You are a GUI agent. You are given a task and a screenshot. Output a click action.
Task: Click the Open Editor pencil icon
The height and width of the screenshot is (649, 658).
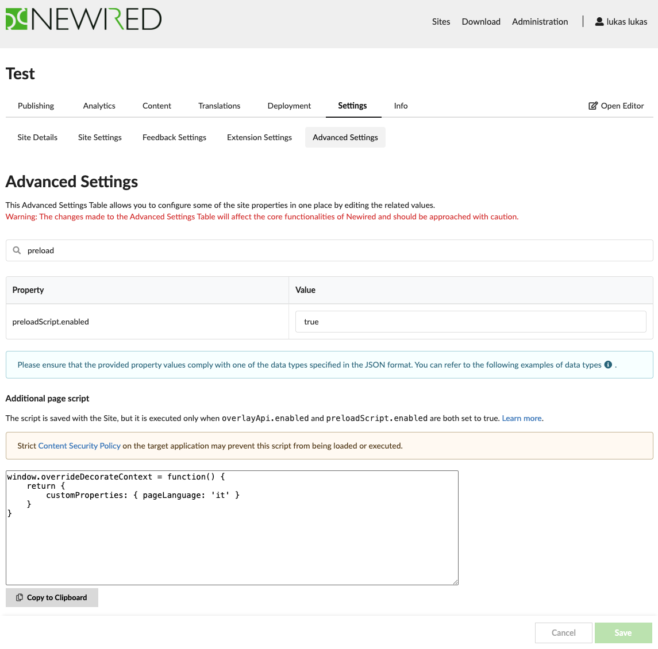pos(593,106)
